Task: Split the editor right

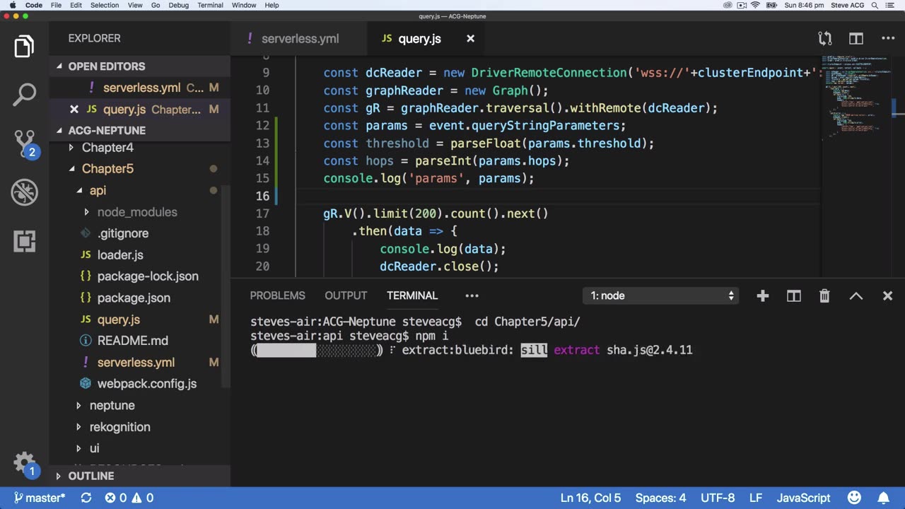Action: pos(856,39)
